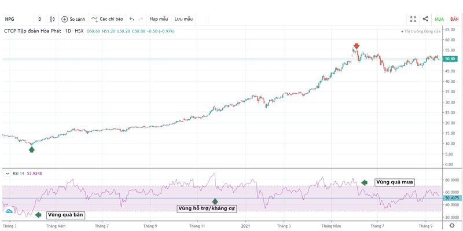This screenshot has width=463, height=231.
Task: Click the 65.00 price axis label
Action: click(x=450, y=30)
